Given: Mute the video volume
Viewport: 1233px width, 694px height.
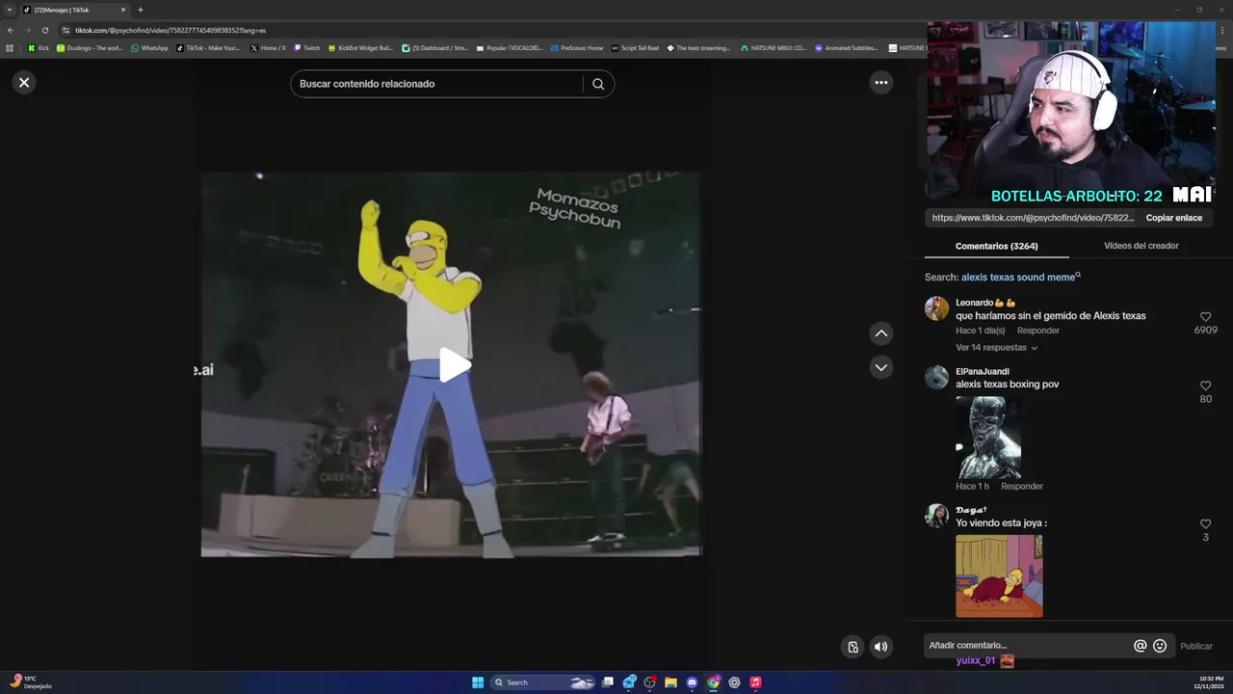Looking at the screenshot, I should (880, 647).
